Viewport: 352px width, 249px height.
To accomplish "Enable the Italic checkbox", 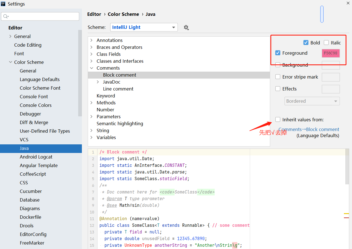I will [326, 42].
